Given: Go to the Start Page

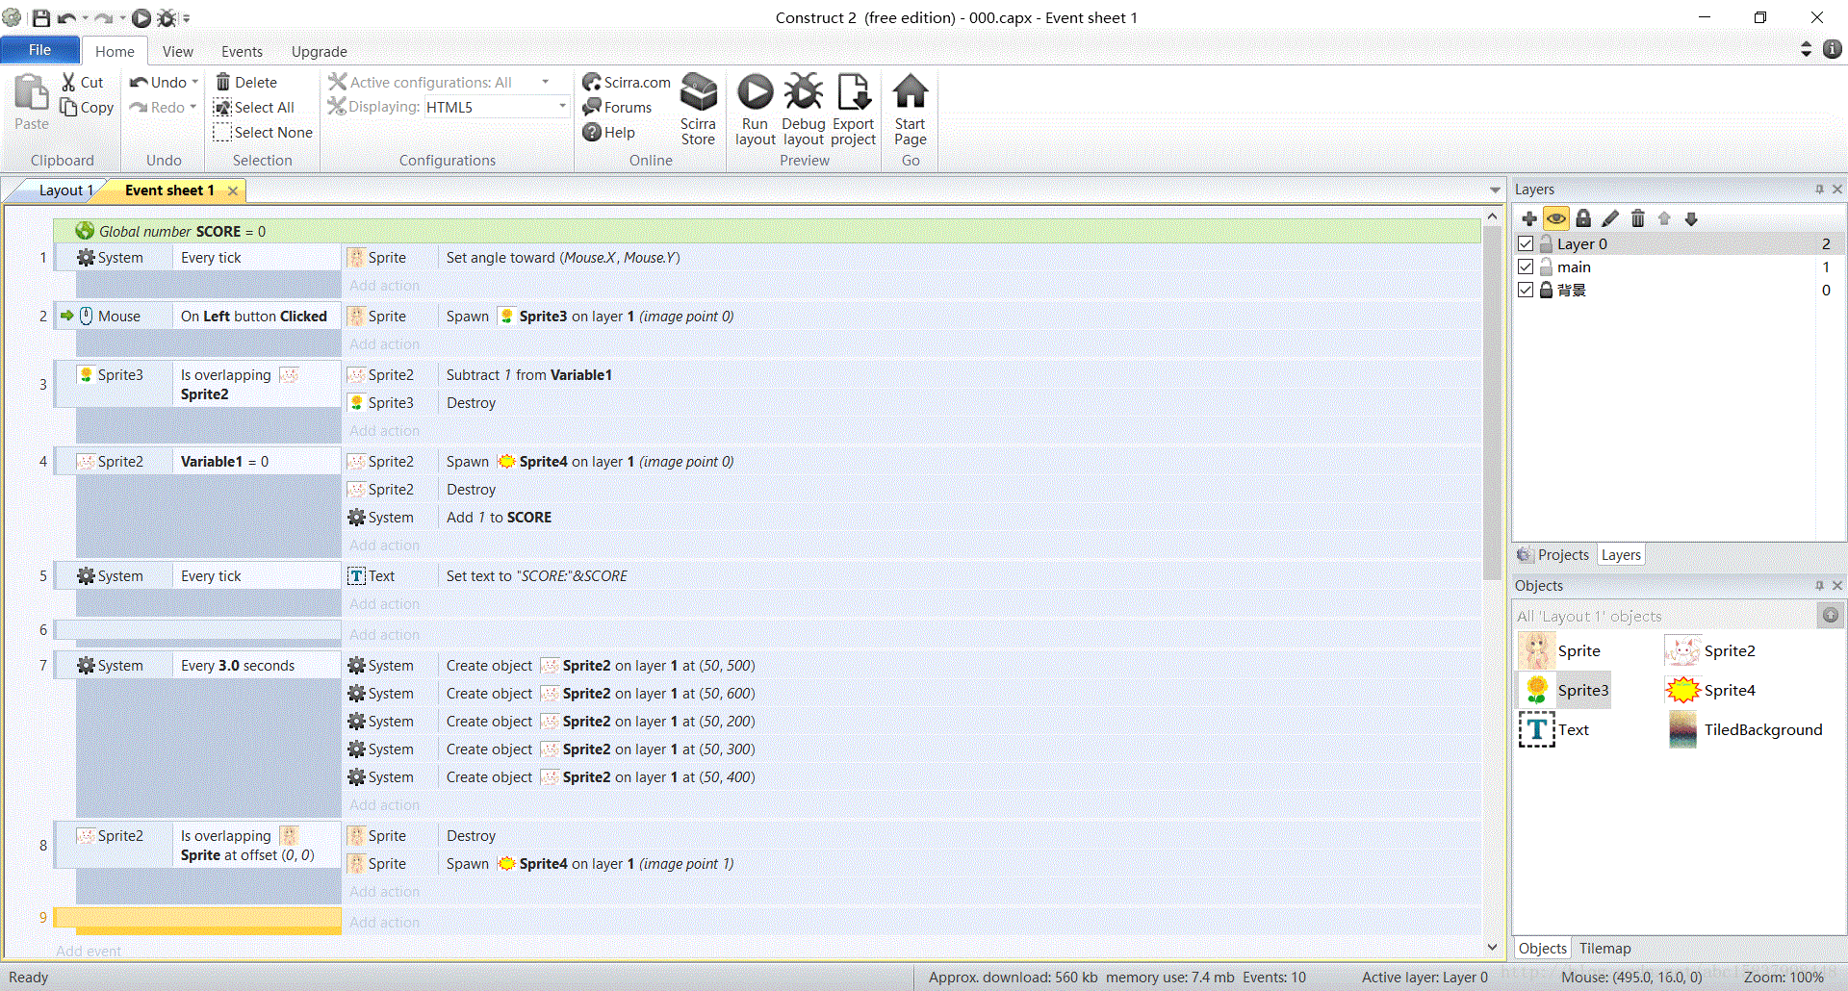Looking at the screenshot, I should pos(910,110).
